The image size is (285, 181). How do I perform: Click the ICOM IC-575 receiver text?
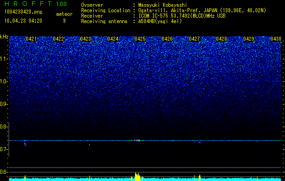(182, 16)
